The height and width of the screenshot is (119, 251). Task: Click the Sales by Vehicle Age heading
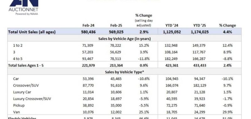tap(124, 39)
